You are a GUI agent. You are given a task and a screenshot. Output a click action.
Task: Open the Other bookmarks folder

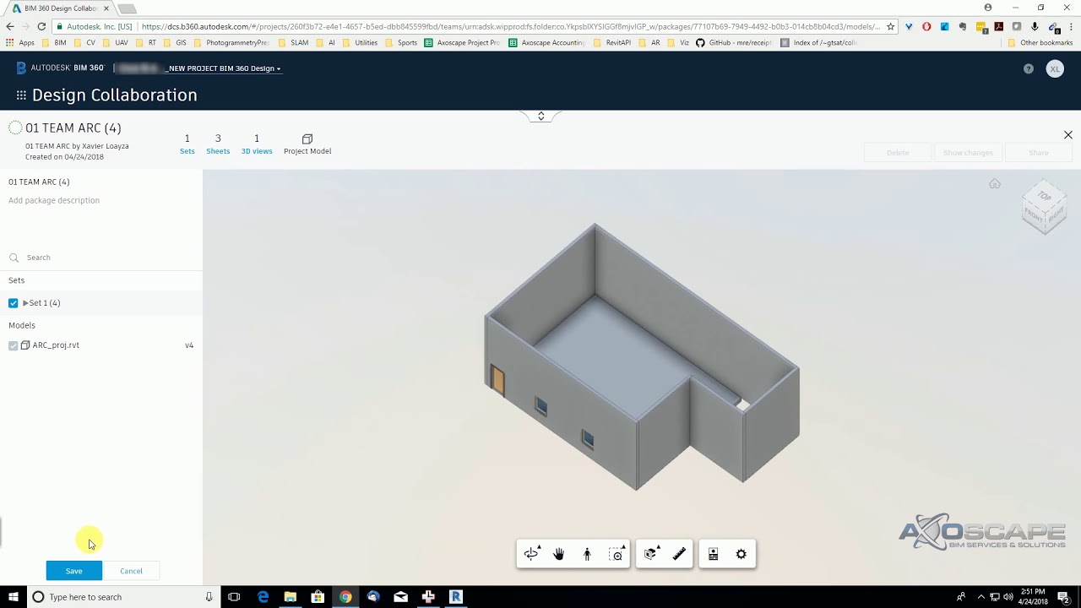click(x=1040, y=42)
